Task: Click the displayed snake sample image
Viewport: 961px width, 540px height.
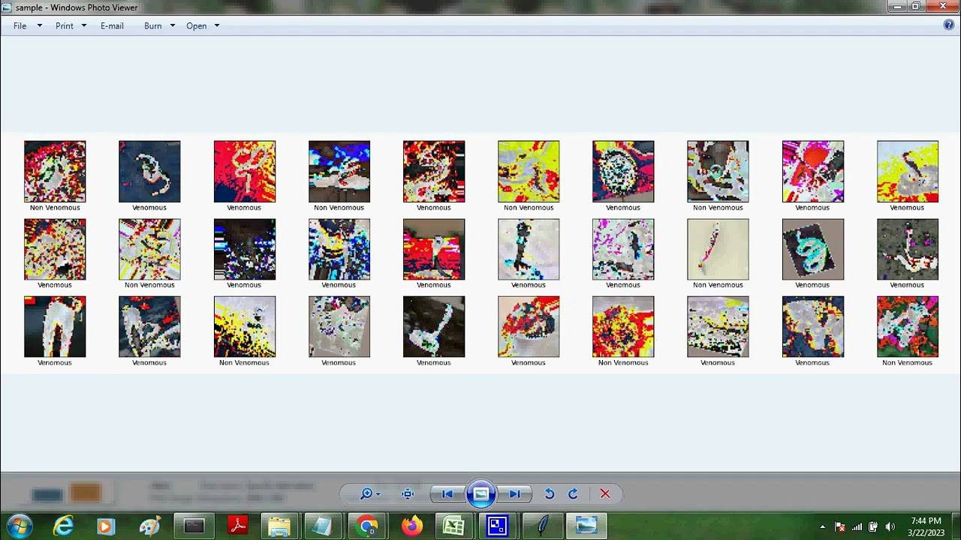Action: tap(480, 253)
